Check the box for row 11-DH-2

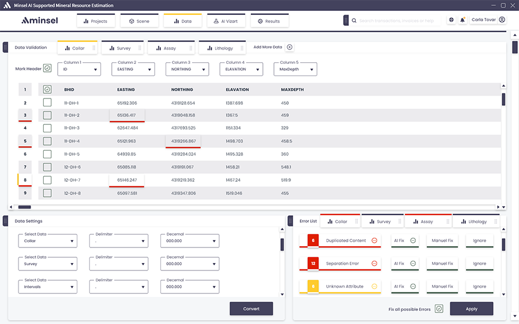click(47, 115)
